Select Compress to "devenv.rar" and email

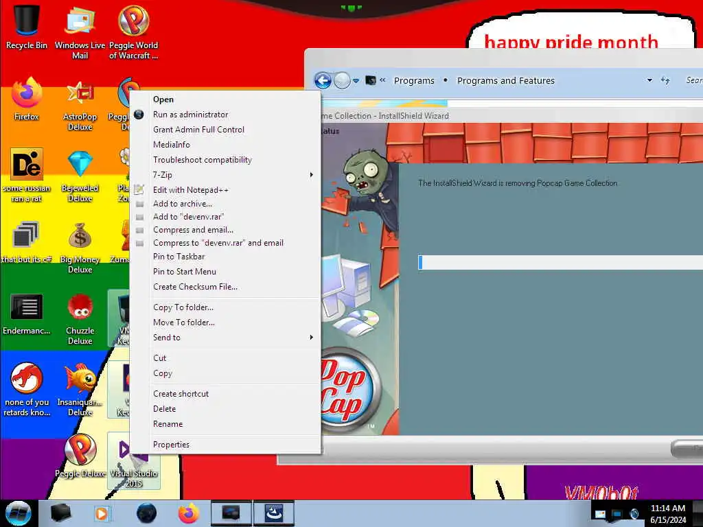pyautogui.click(x=218, y=243)
